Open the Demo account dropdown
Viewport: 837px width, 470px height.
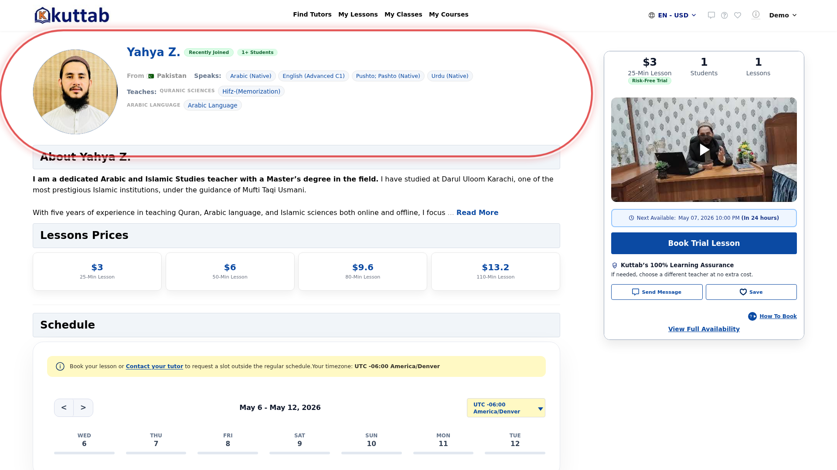pyautogui.click(x=783, y=15)
